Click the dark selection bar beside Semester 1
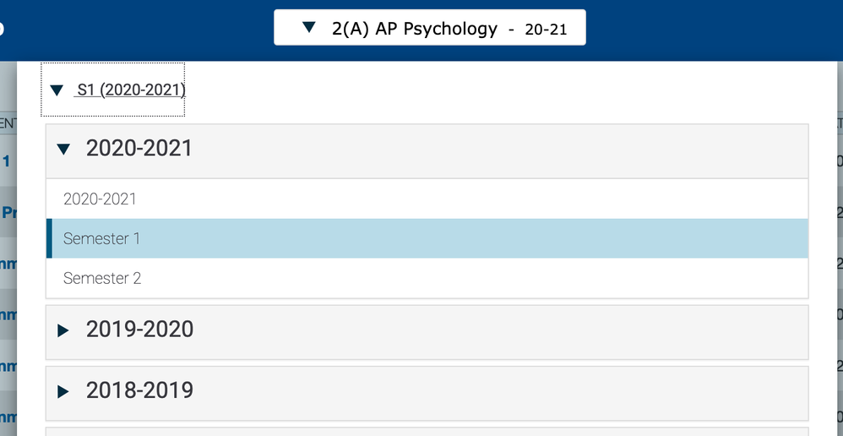Screen dimensions: 843x436 (x=49, y=238)
